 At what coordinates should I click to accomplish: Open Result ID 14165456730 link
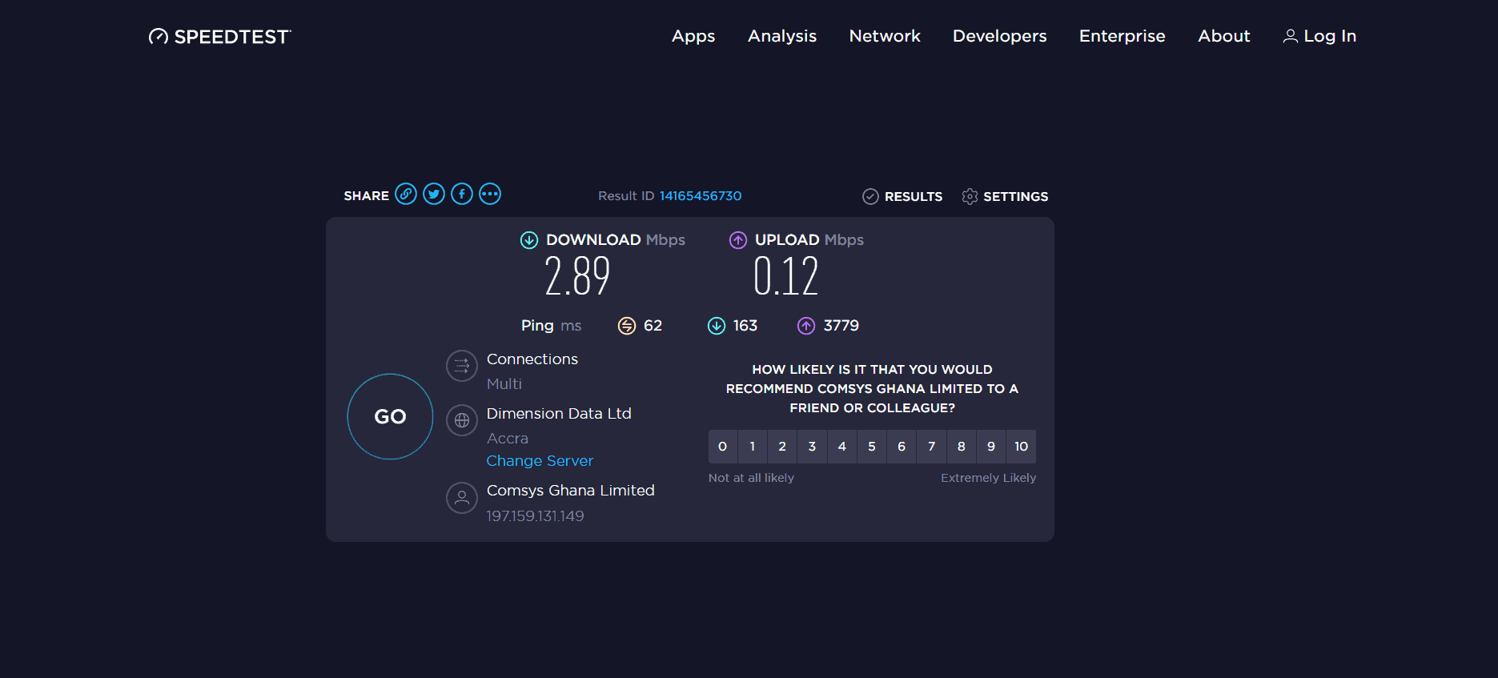click(x=701, y=196)
